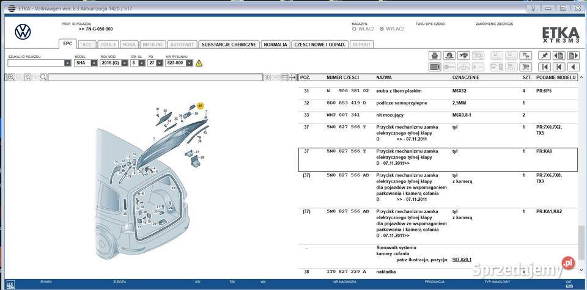Open the MODEL dropdown showing SHA
The width and height of the screenshot is (587, 290).
pyautogui.click(x=94, y=63)
